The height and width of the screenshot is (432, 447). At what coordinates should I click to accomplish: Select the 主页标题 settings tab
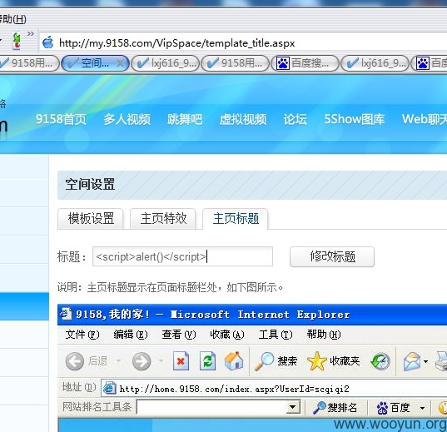(x=236, y=219)
